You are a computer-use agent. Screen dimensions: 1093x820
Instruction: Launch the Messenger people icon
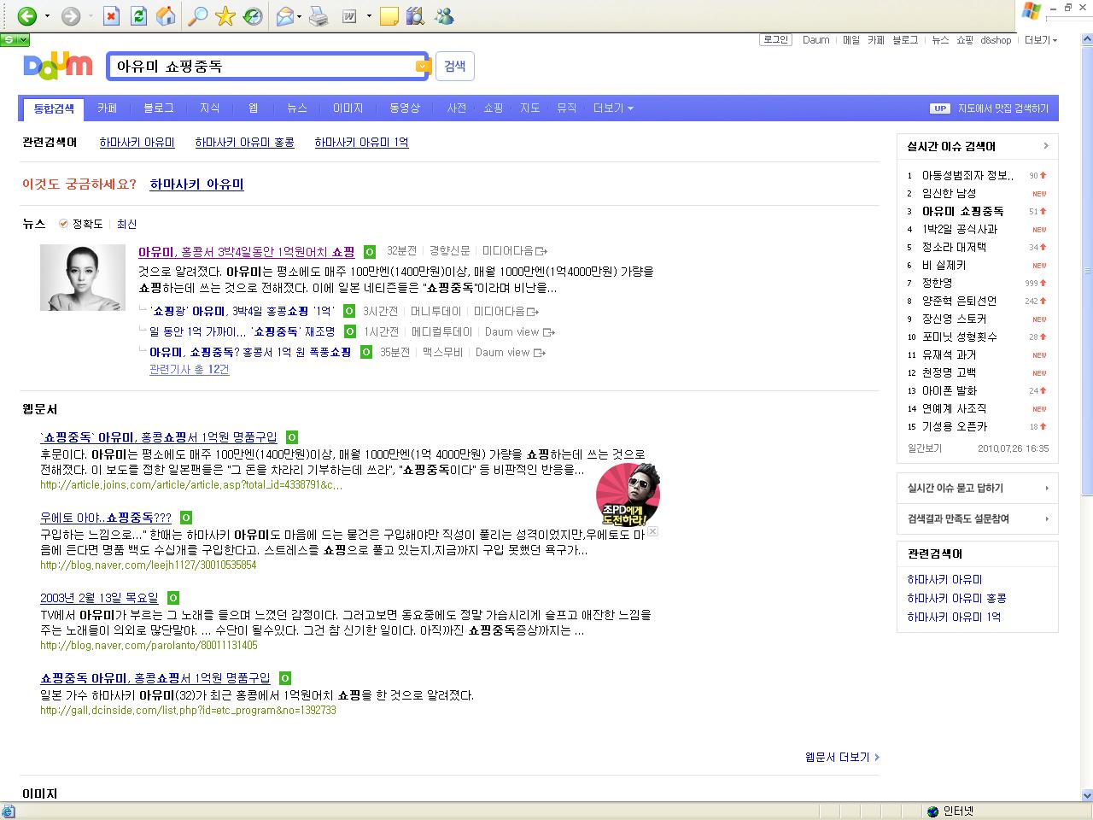444,16
